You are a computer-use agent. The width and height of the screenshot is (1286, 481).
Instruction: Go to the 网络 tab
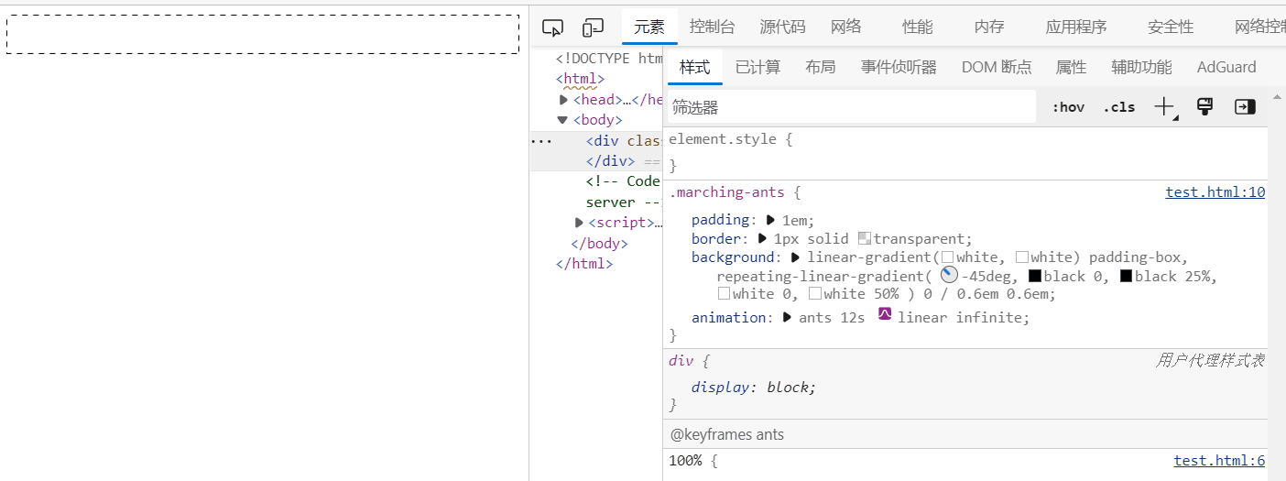click(x=846, y=27)
